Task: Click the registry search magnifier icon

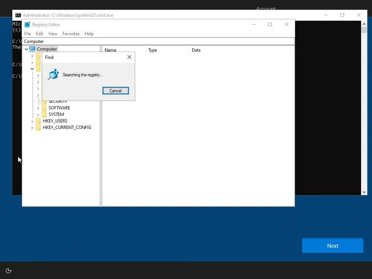Action: tap(53, 74)
